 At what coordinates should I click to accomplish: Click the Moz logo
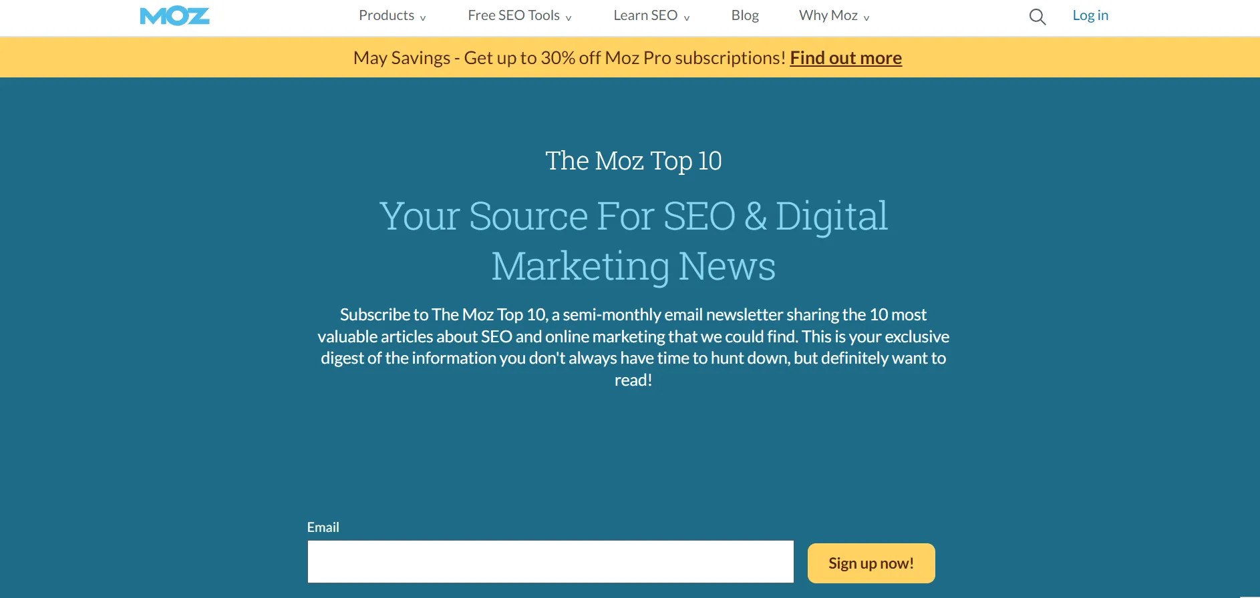[x=174, y=15]
